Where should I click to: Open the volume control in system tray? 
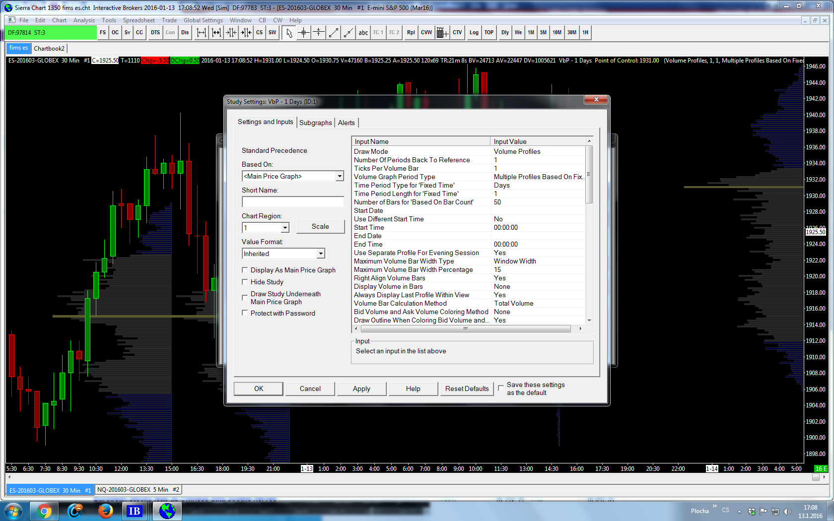click(x=787, y=511)
